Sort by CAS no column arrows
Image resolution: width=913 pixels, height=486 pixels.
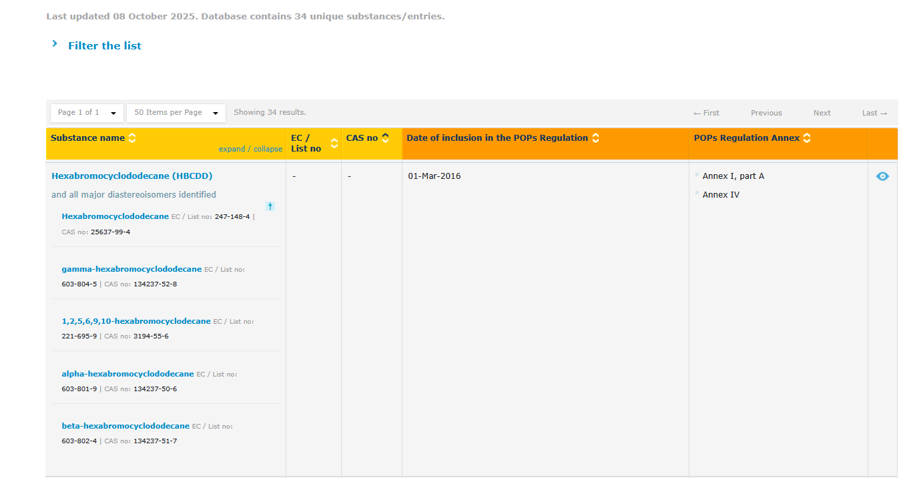(386, 138)
